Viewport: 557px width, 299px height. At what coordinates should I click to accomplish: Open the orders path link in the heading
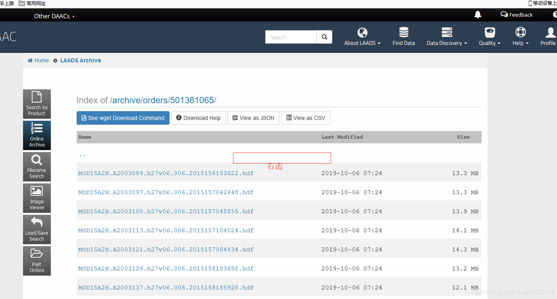(x=155, y=100)
